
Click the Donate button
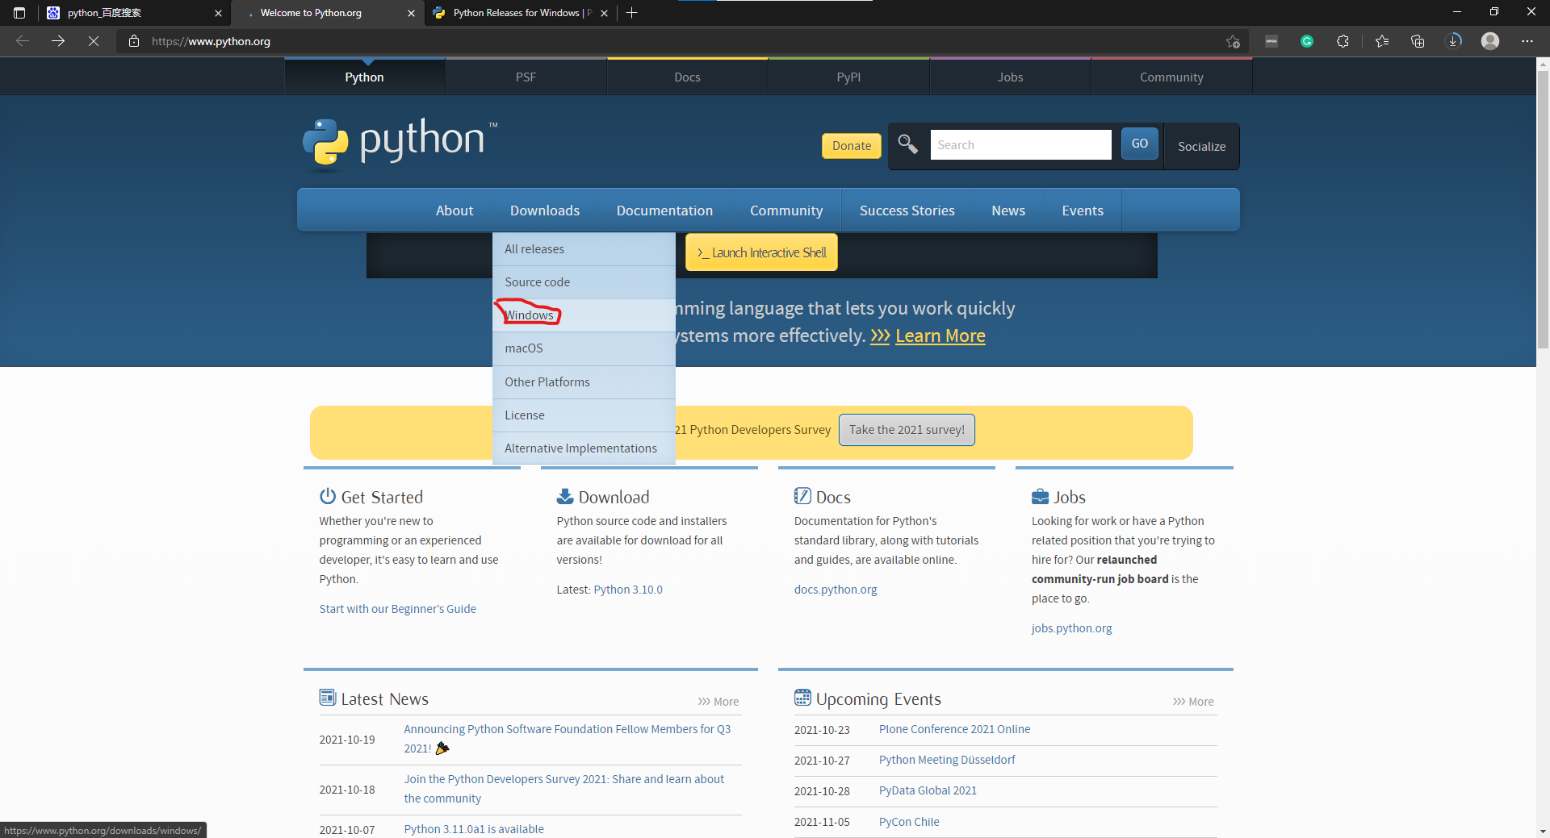coord(852,146)
